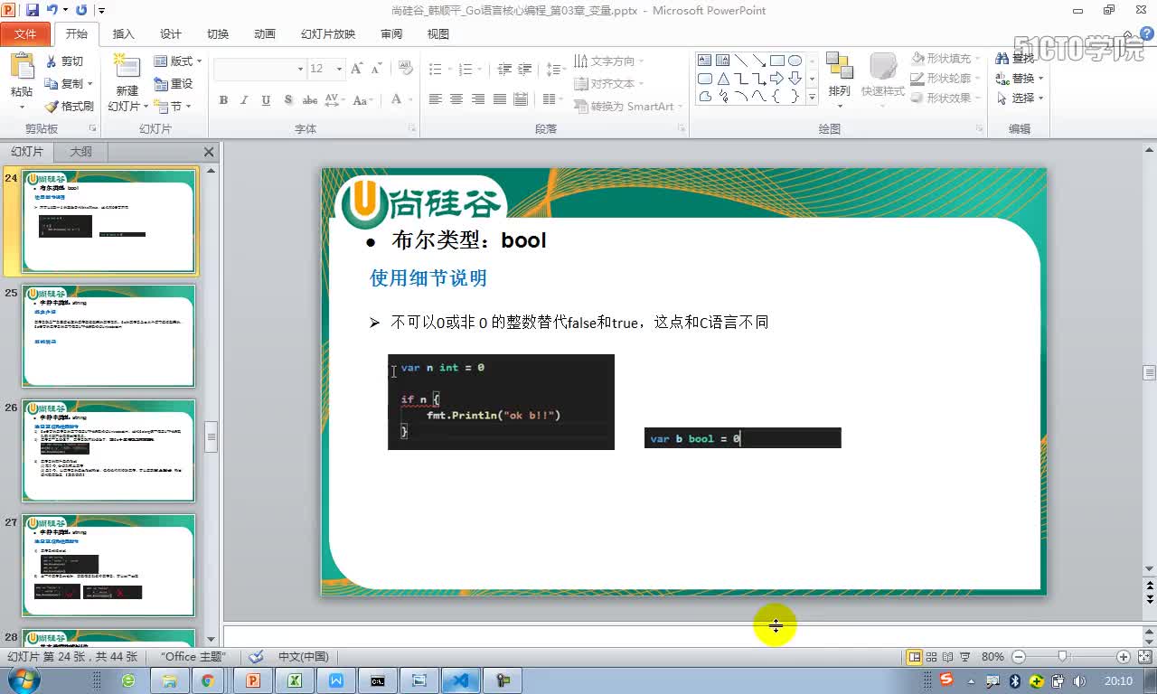Open PowerPoint from the Windows taskbar
Image resolution: width=1157 pixels, height=694 pixels.
point(253,680)
